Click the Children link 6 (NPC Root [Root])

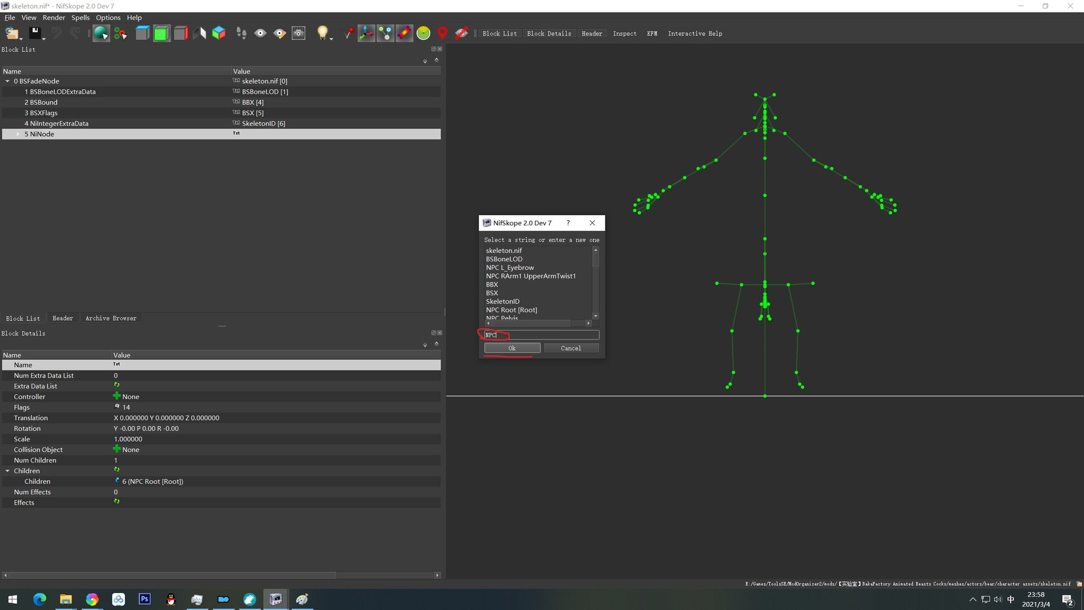152,482
